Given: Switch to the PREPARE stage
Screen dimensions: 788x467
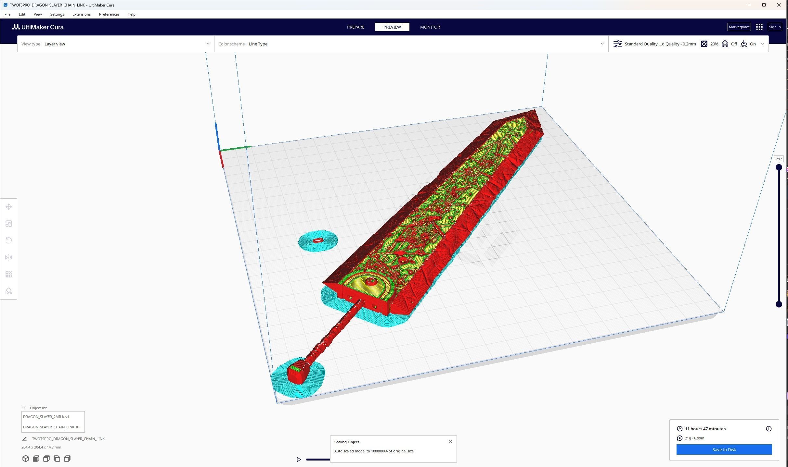Looking at the screenshot, I should tap(355, 27).
